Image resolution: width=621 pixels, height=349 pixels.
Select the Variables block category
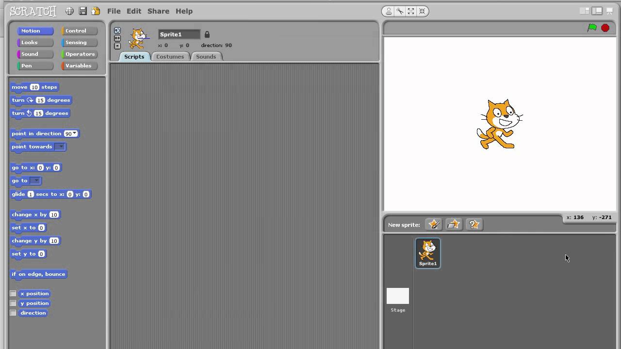click(x=80, y=66)
